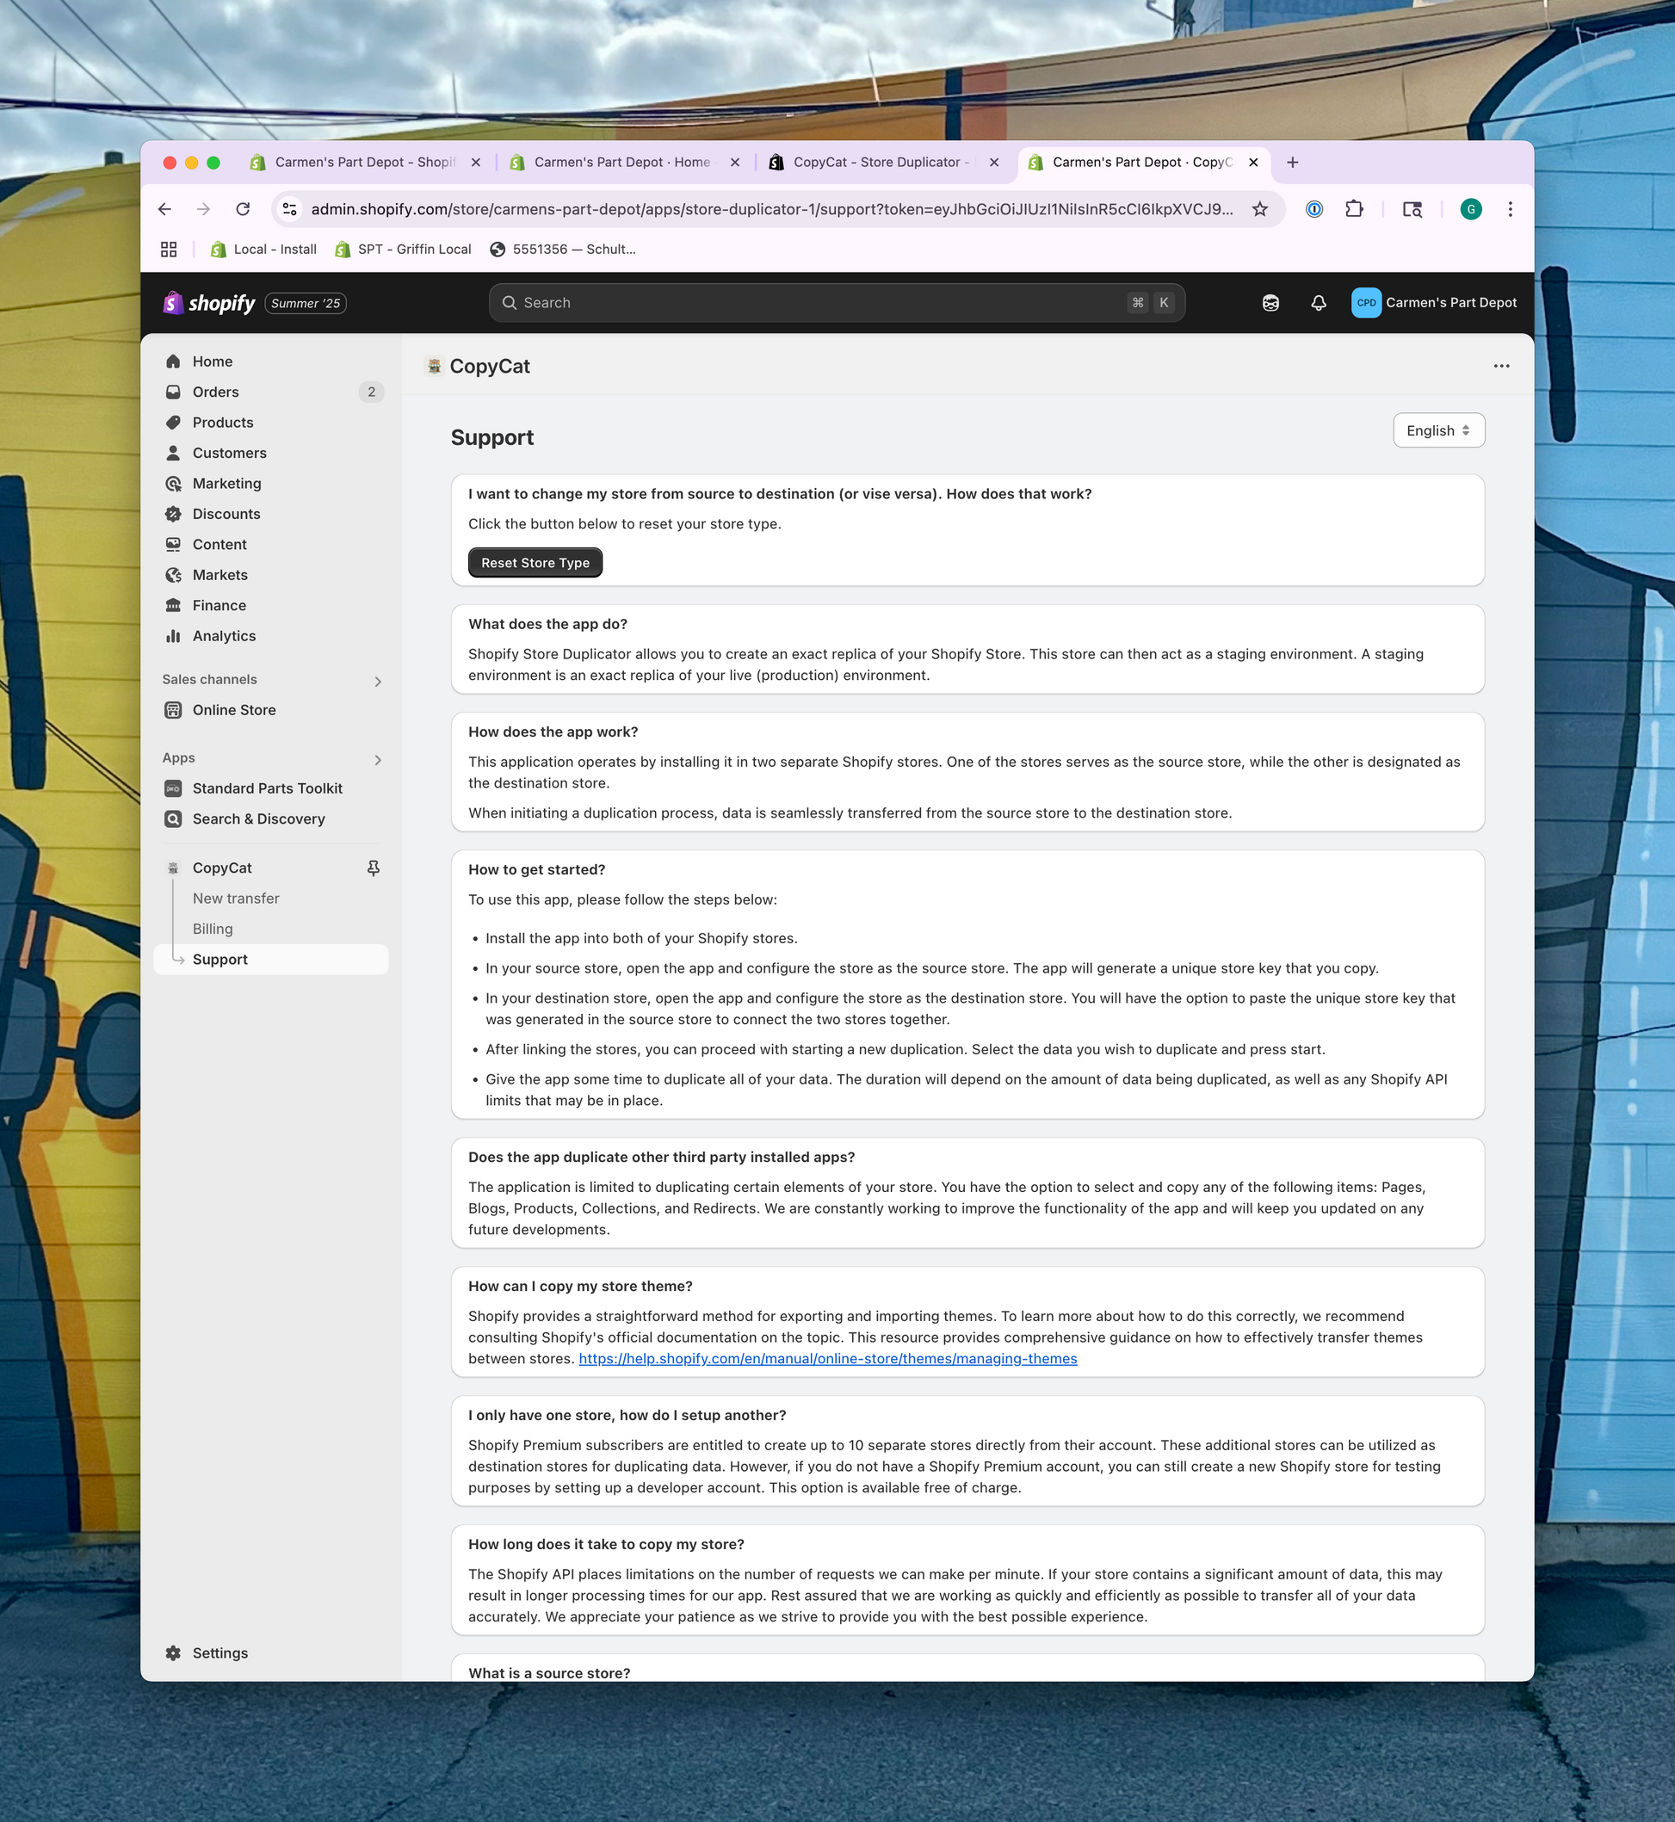The image size is (1675, 1822).
Task: Go back to the previous page
Action: 165,209
